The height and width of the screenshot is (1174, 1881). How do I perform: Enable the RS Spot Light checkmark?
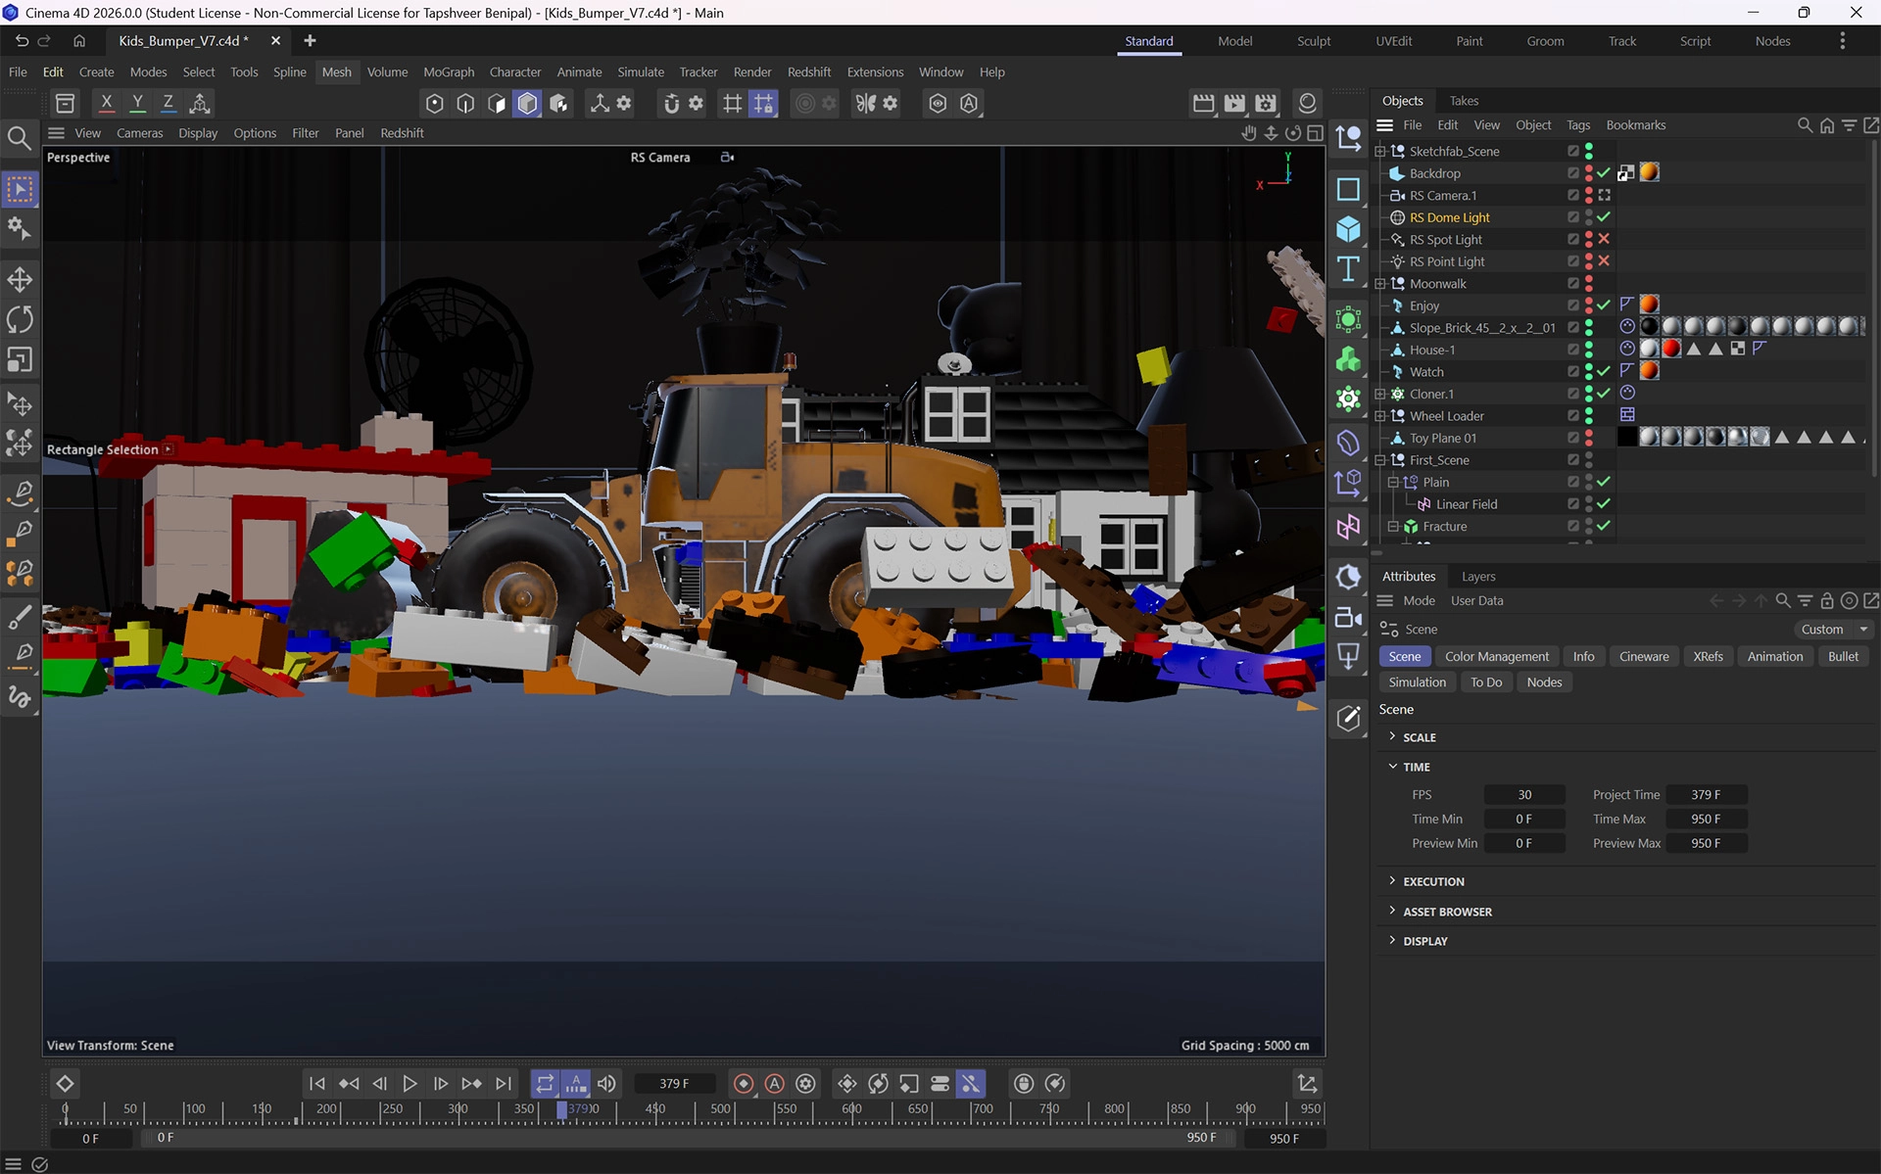point(1604,239)
